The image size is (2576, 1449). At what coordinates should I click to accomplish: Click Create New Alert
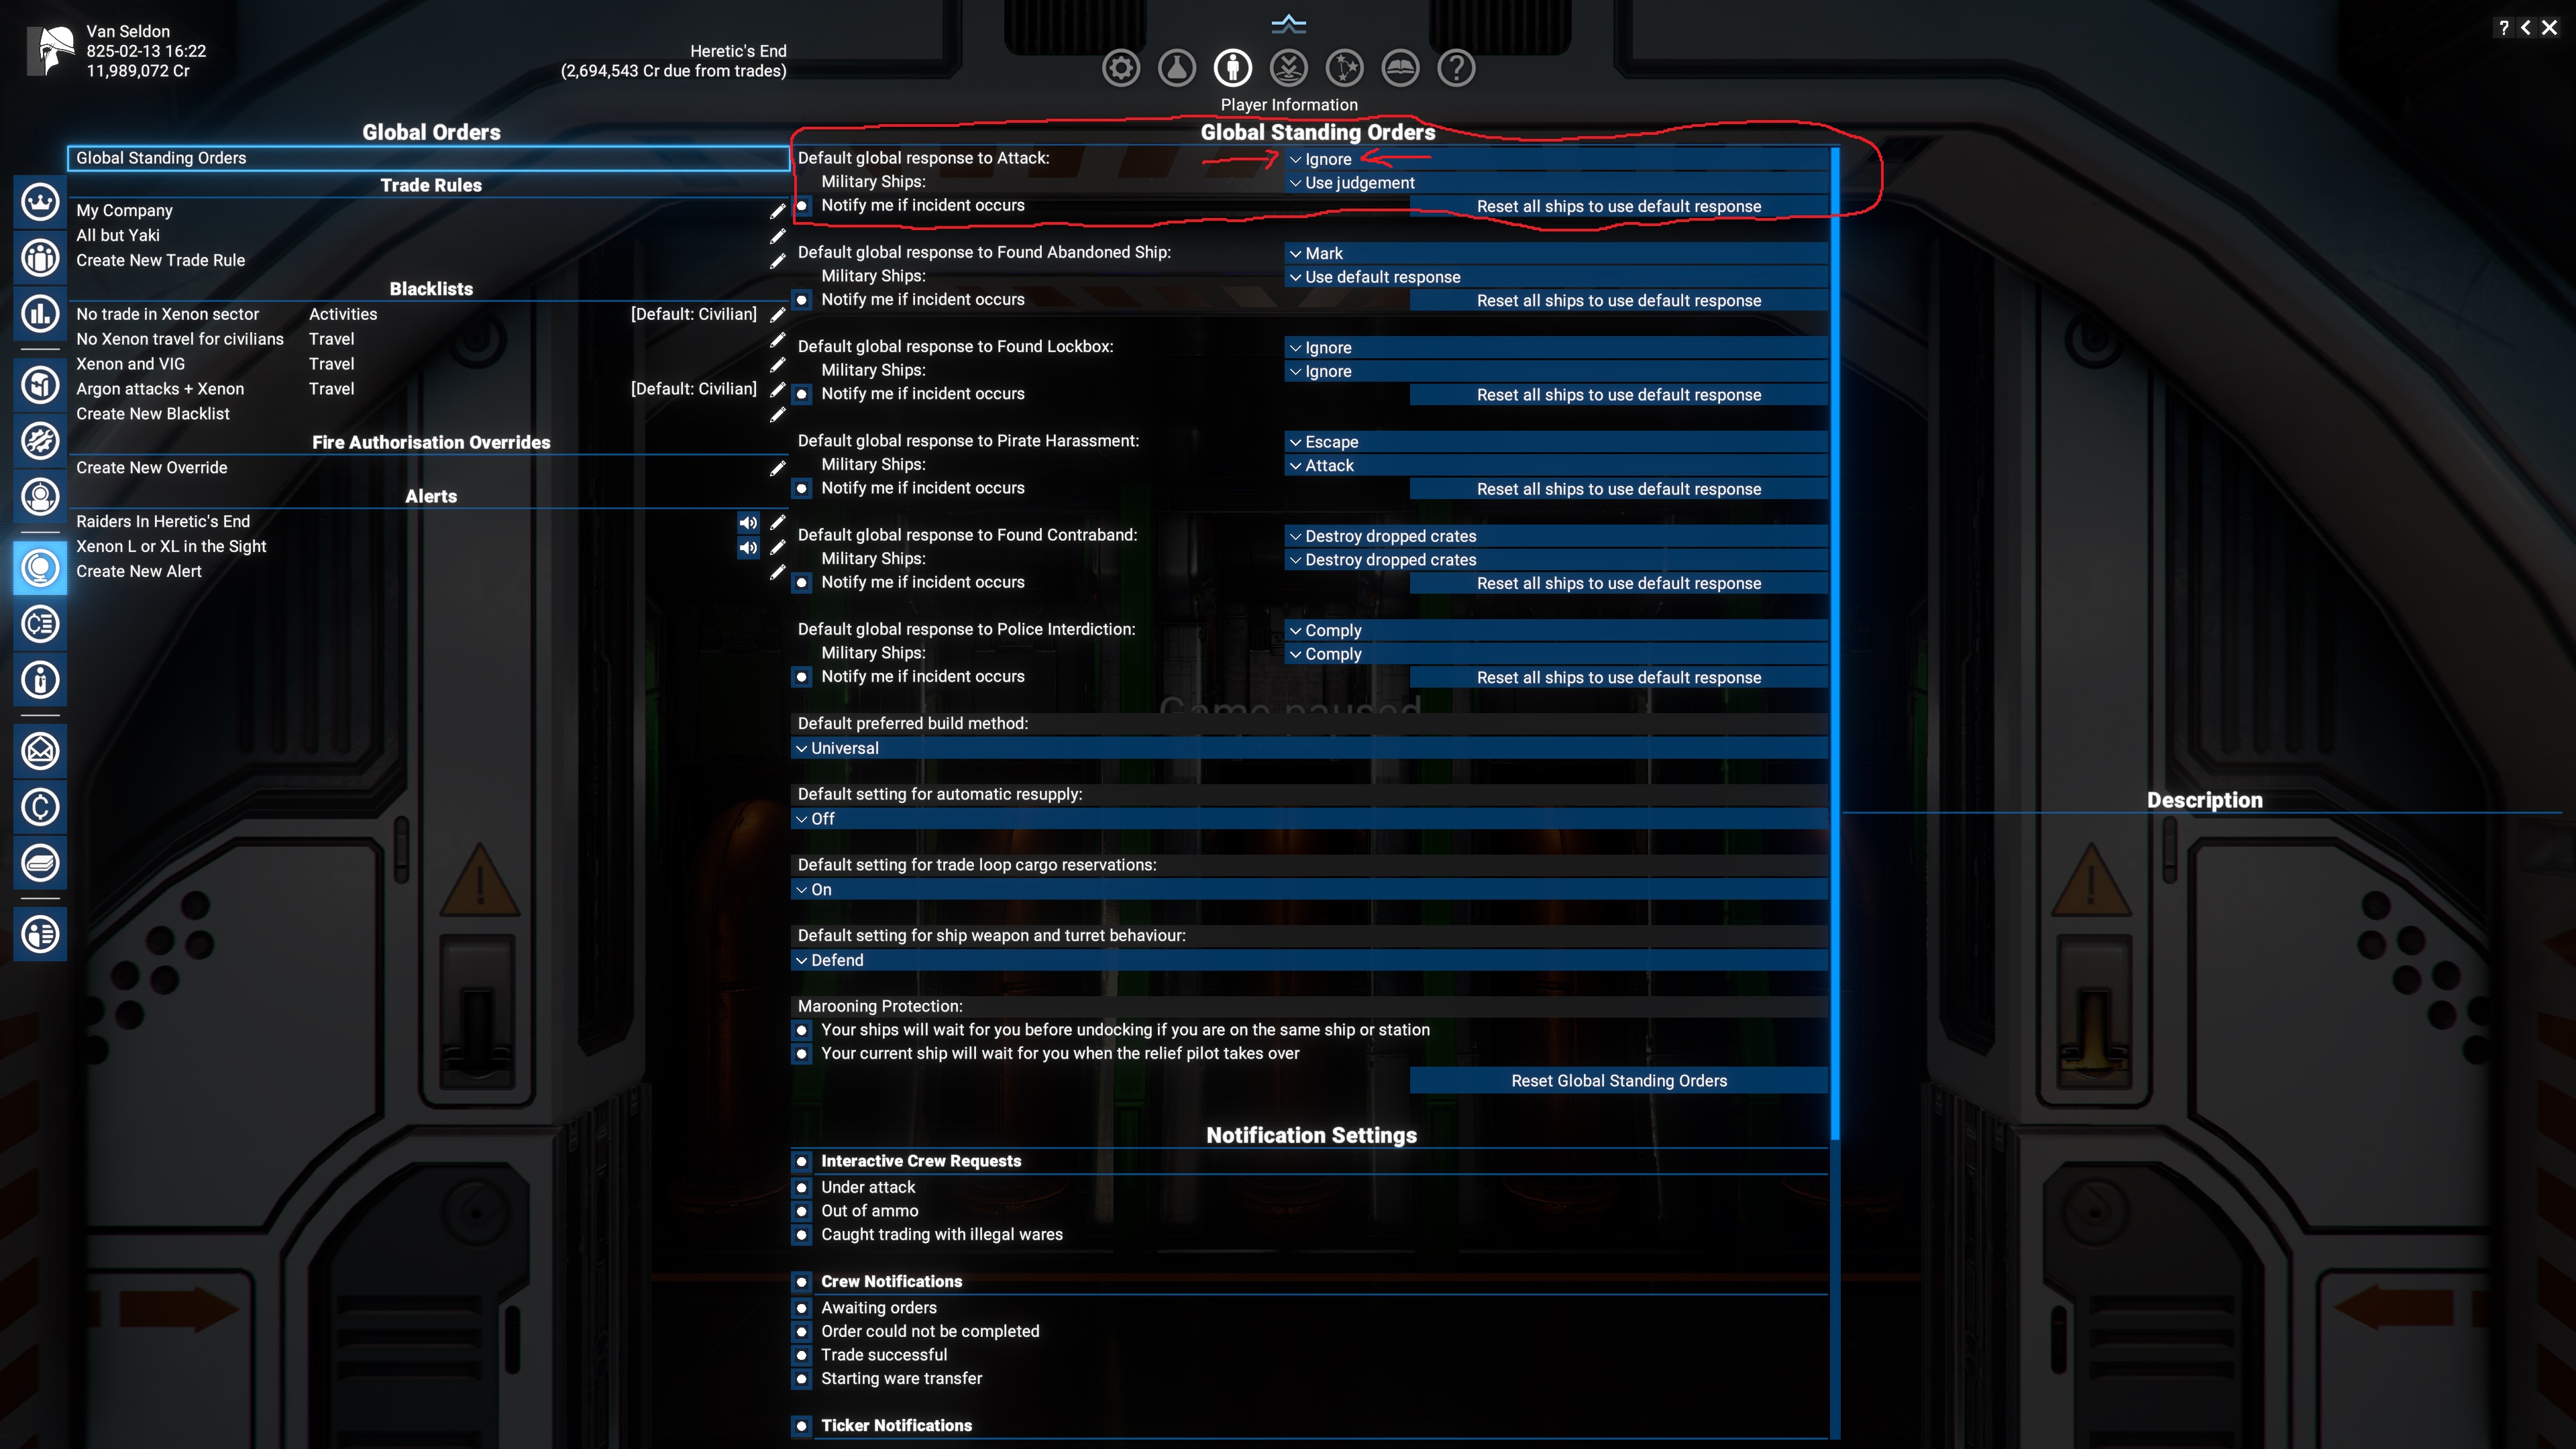(139, 571)
